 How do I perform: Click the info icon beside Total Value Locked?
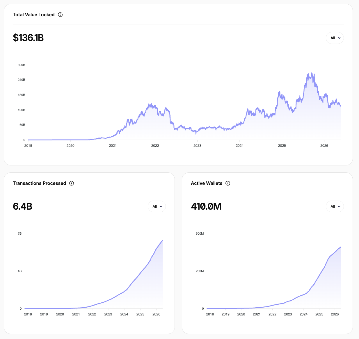pyautogui.click(x=60, y=15)
